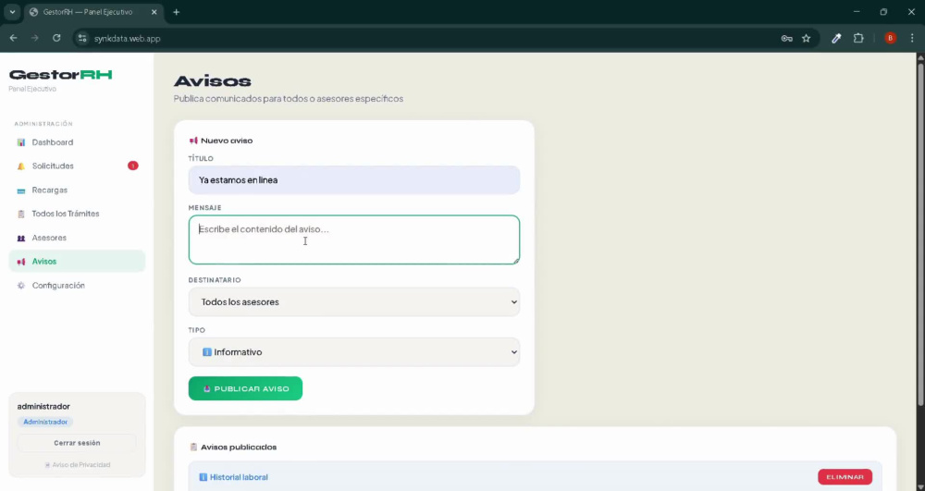Bookmark this page with the star icon

(807, 38)
